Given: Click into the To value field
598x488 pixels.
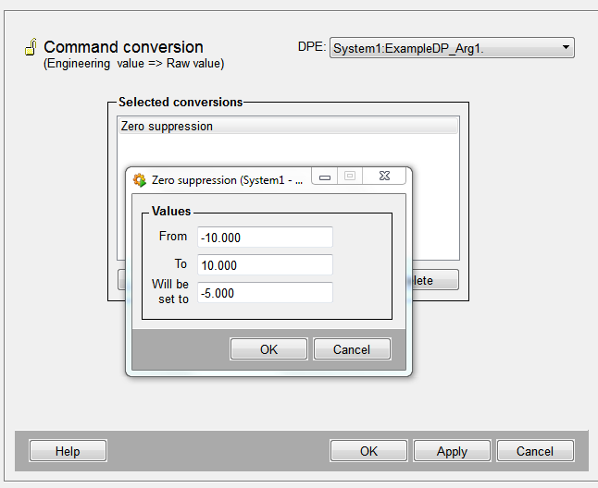Looking at the screenshot, I should click(x=265, y=265).
